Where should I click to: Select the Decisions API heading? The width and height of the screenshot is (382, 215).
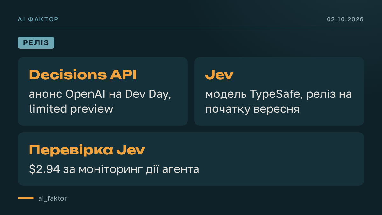83,75
